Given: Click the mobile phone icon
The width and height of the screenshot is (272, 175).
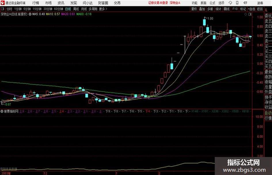Looking at the screenshot, I should tap(237, 3).
